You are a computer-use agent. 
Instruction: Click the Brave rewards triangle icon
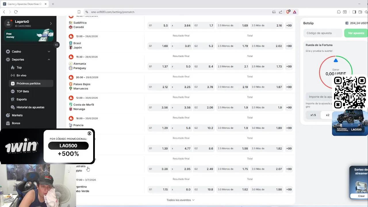tap(295, 12)
